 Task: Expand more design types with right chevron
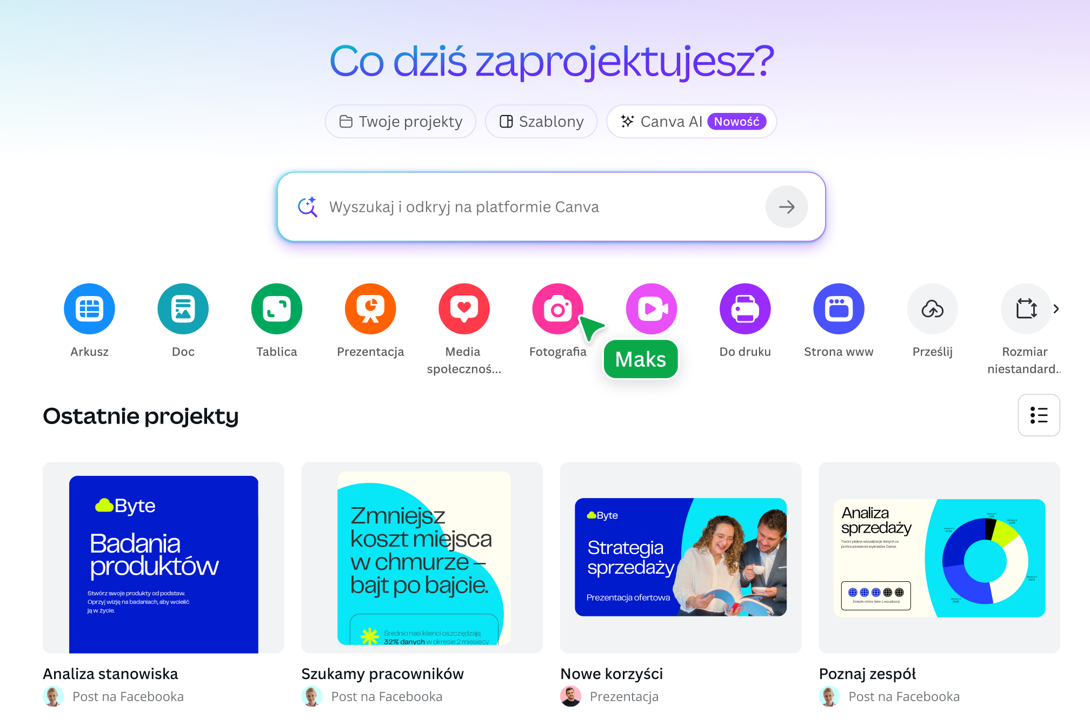[x=1056, y=309]
